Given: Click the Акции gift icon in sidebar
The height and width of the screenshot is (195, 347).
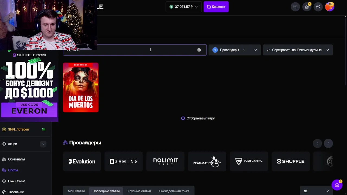Looking at the screenshot, I should 4,144.
